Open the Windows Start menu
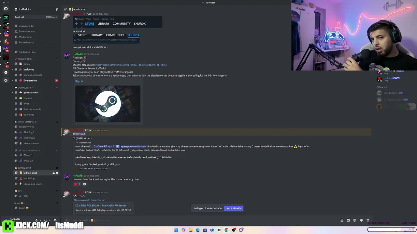Image resolution: width=417 pixels, height=234 pixels. [x=176, y=230]
